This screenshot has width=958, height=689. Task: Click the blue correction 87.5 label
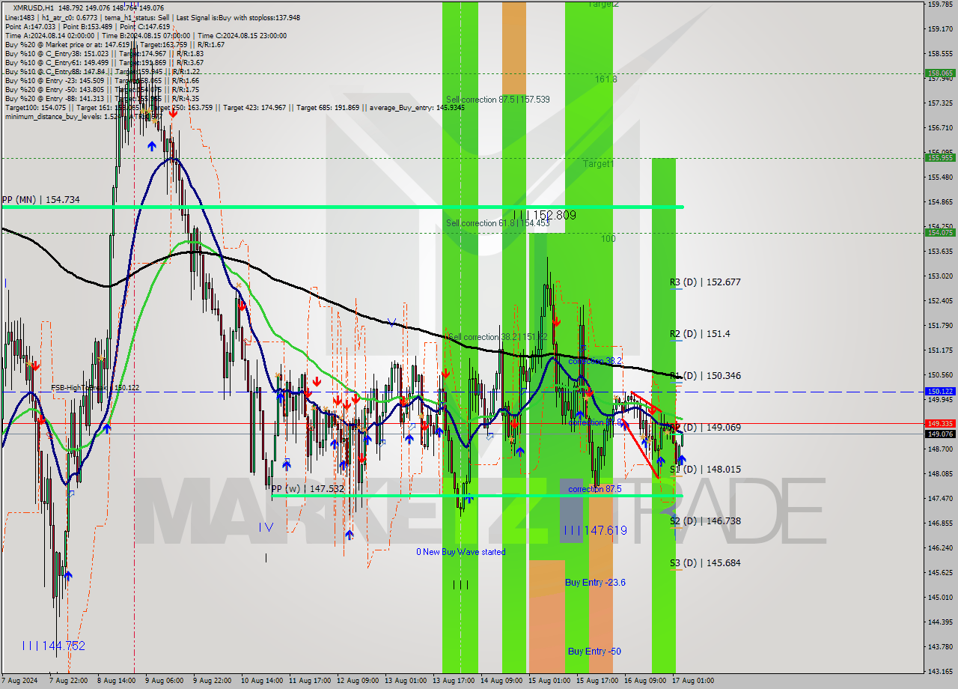click(x=595, y=489)
